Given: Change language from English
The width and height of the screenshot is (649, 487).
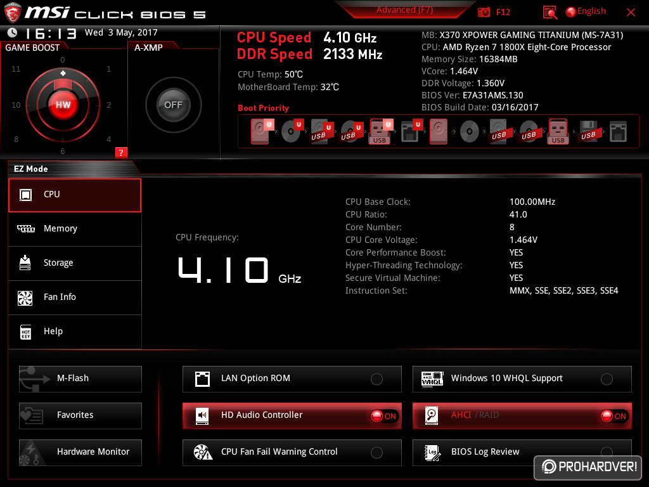Looking at the screenshot, I should coord(591,11).
